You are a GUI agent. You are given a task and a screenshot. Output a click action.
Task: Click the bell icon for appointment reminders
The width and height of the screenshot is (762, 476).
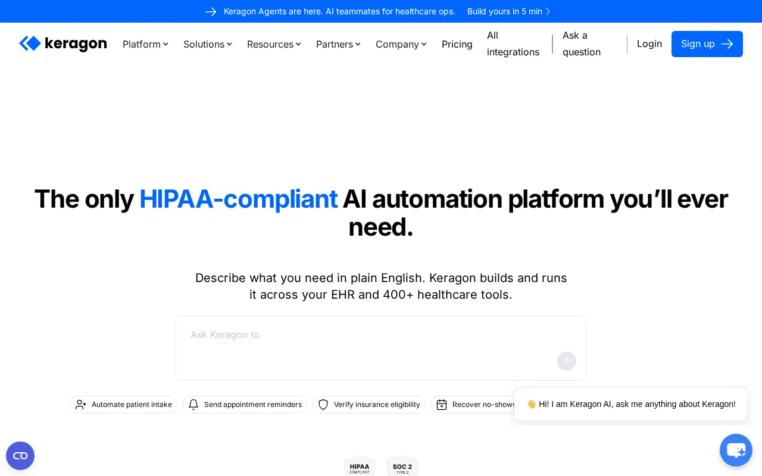(193, 405)
